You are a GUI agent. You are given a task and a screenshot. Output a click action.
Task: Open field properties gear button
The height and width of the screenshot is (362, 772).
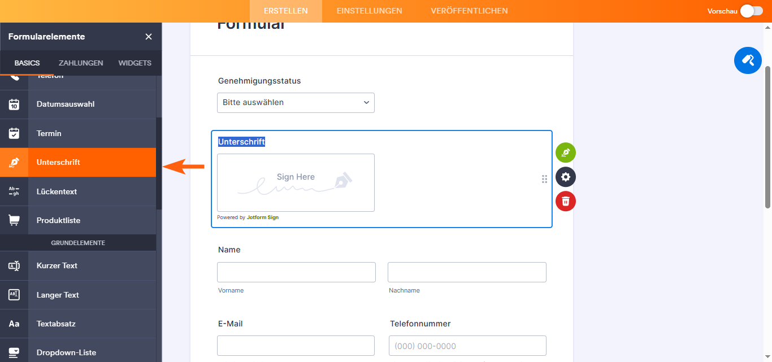point(566,177)
